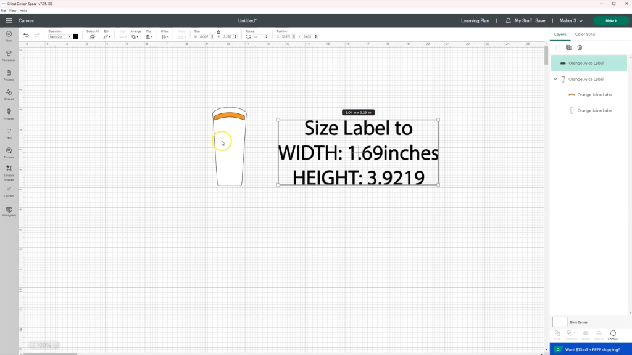Open the File menu

(x=3, y=11)
